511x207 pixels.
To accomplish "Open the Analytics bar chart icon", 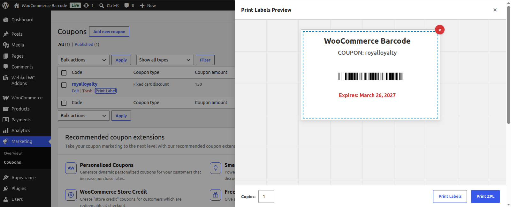I will [x=6, y=131].
